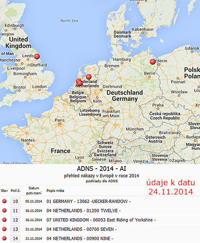Screen dimensions: 200x243
Task: Click the North Sea label
Action: click(x=69, y=21)
